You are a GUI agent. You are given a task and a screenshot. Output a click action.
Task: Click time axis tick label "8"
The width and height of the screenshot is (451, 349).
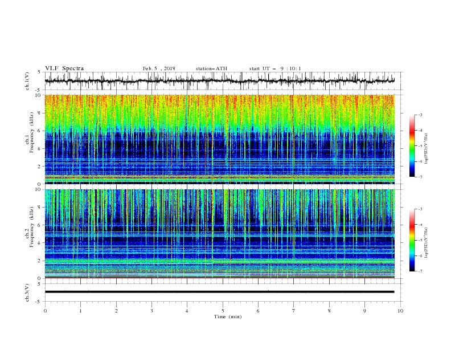[x=329, y=311]
